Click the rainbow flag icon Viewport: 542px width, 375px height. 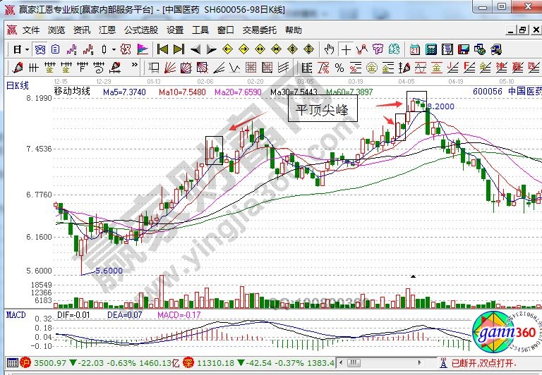coord(142,49)
